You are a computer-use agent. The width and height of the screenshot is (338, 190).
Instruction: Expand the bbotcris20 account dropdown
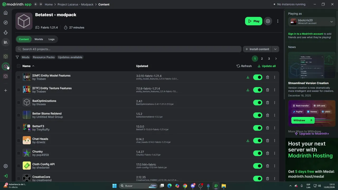(332, 22)
